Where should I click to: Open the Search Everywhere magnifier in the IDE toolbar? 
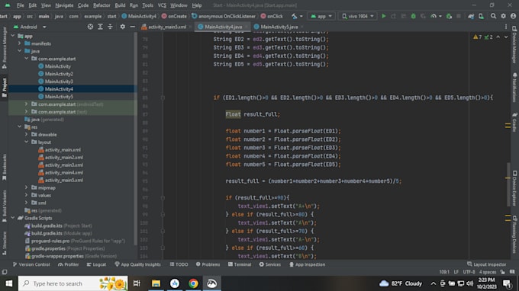click(x=493, y=16)
